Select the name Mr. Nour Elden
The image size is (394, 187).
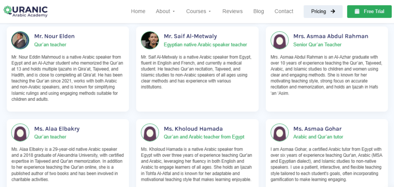point(55,36)
